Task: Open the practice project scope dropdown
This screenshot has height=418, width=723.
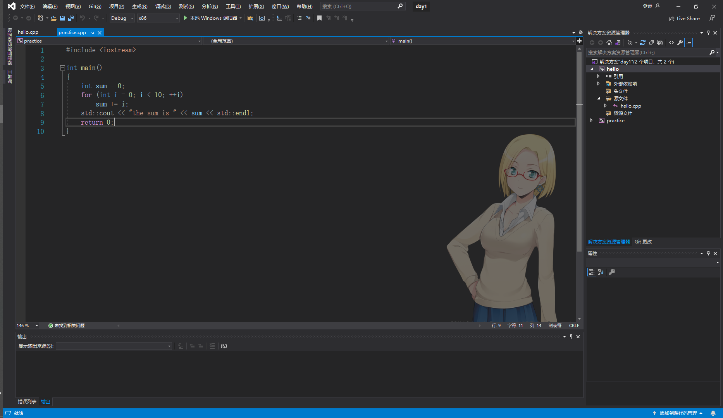Action: pyautogui.click(x=109, y=41)
